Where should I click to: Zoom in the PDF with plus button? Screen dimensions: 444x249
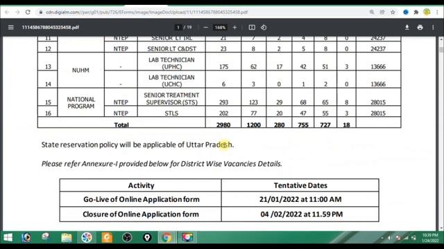click(x=234, y=28)
